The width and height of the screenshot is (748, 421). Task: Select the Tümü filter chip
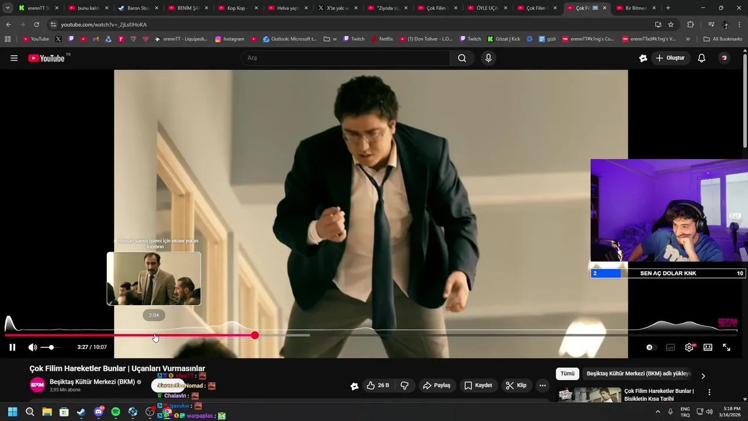point(567,374)
